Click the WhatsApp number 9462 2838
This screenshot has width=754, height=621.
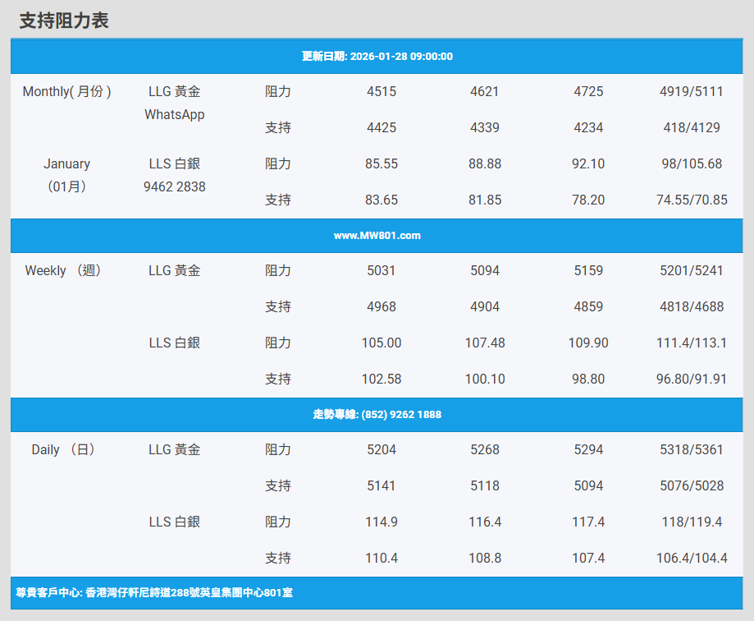pyautogui.click(x=174, y=187)
